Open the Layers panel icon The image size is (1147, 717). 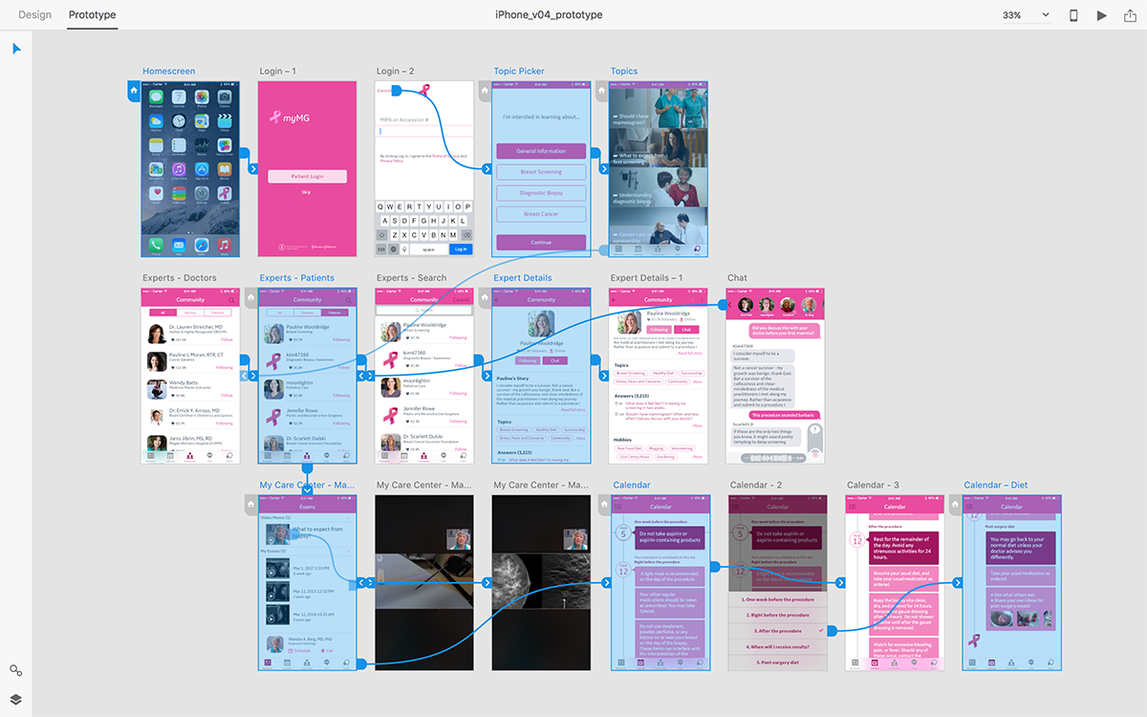(x=16, y=700)
